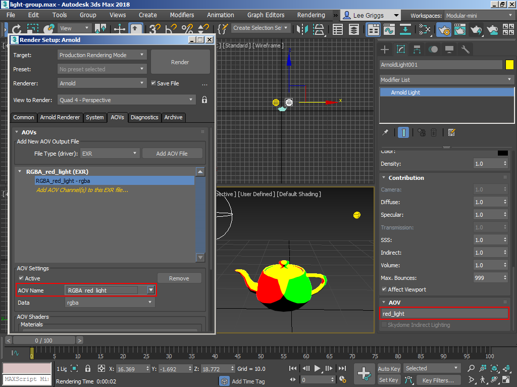Open the Time Configuration clock icon
Screen dimensions: 517x387
point(342,379)
